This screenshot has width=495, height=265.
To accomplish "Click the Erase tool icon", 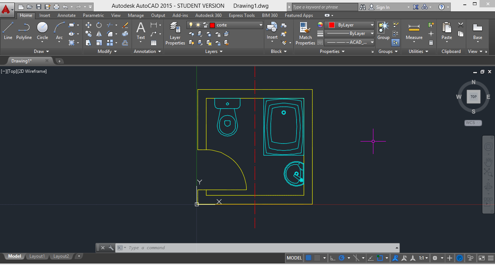I will coord(125,25).
